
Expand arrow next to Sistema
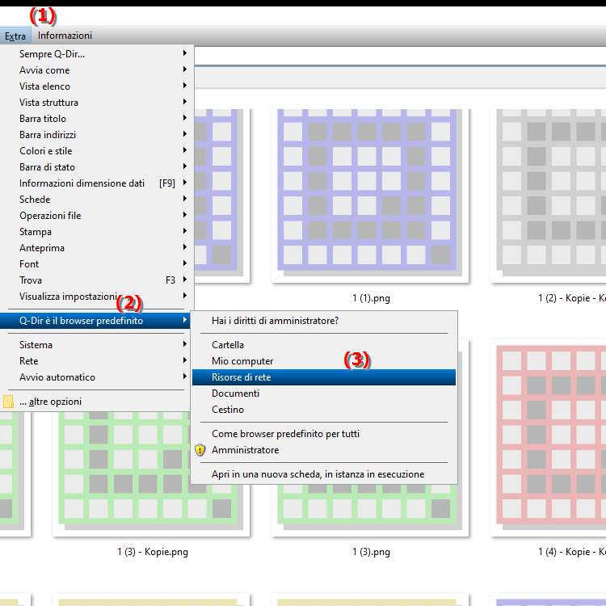pyautogui.click(x=185, y=344)
